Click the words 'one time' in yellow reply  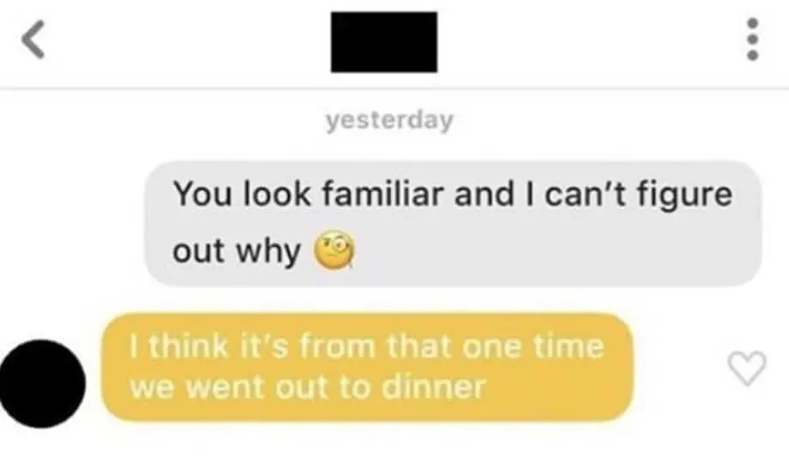[533, 347]
